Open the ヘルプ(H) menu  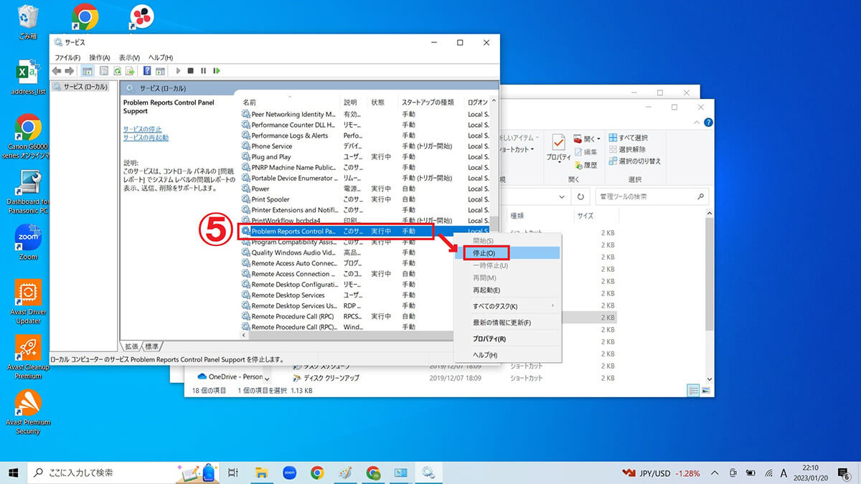pyautogui.click(x=159, y=57)
